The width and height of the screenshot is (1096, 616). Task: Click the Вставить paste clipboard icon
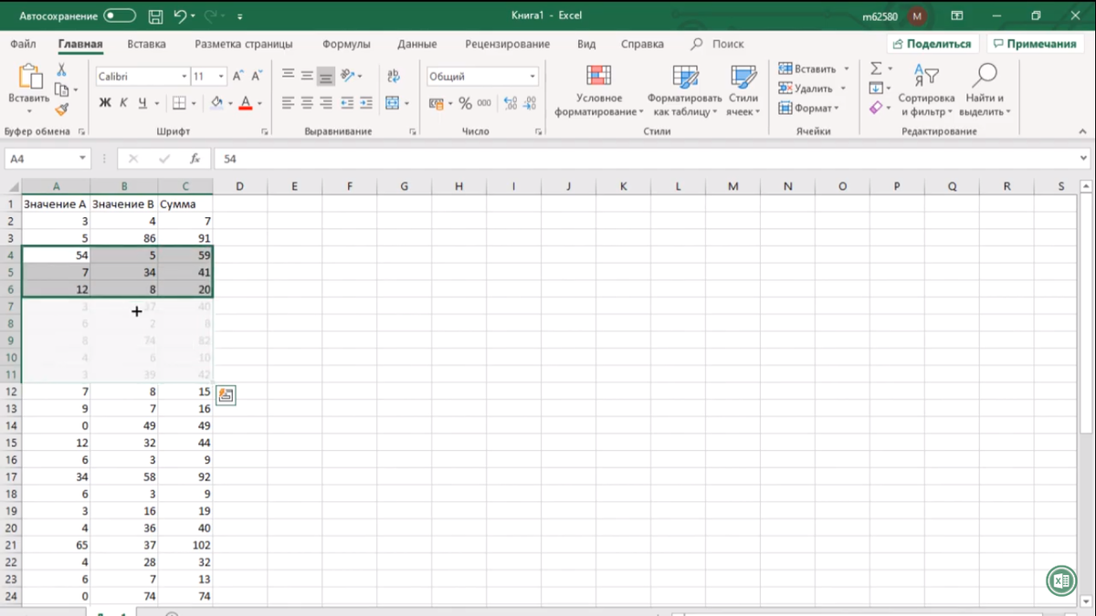click(x=29, y=77)
